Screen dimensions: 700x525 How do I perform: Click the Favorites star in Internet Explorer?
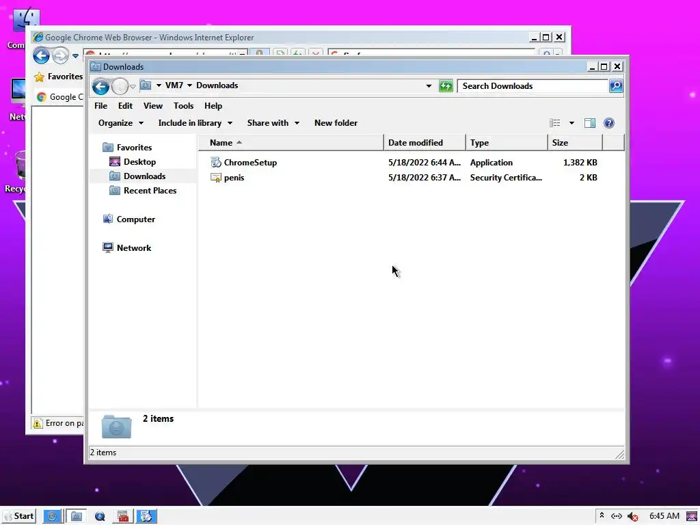(39, 77)
